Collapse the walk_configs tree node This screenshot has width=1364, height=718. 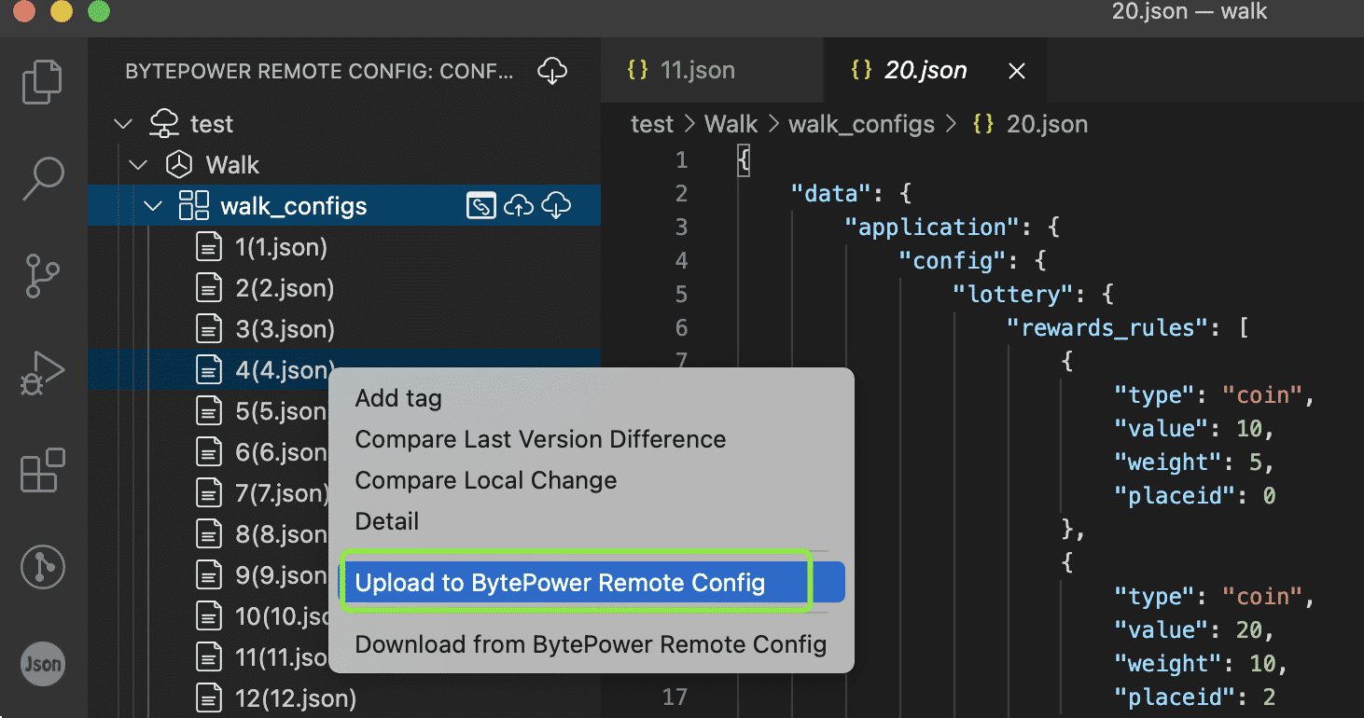[x=153, y=206]
